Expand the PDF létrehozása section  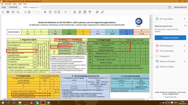(x=184, y=46)
